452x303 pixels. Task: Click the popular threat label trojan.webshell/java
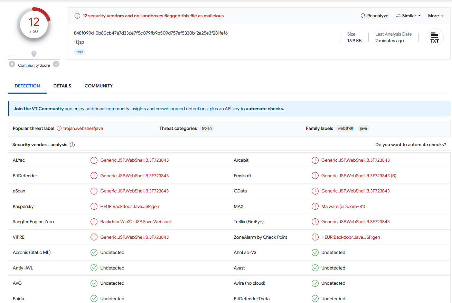[x=83, y=128]
